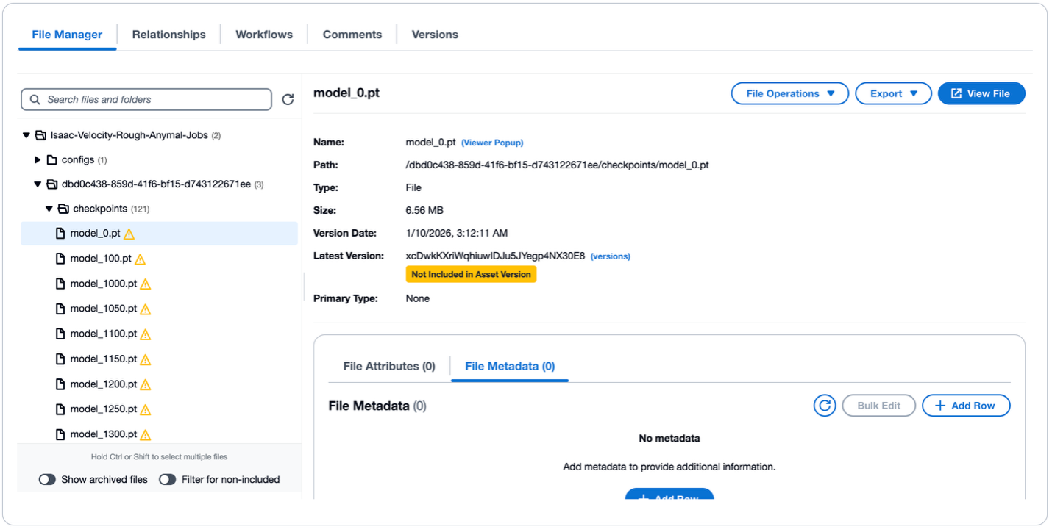The height and width of the screenshot is (532, 1052).
Task: Click the warning icon next to model_1300.pt
Action: [146, 434]
